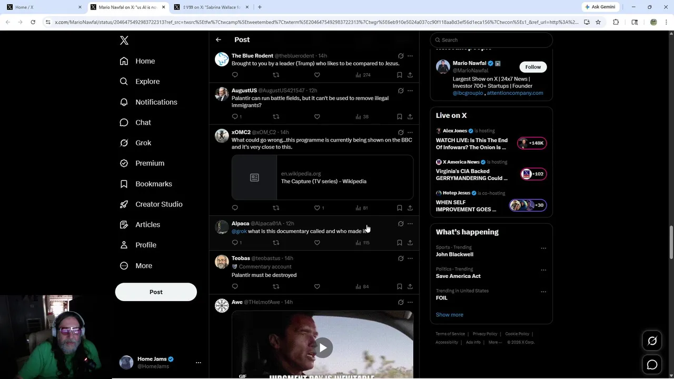Open new browser tab with plus
The height and width of the screenshot is (379, 674).
pyautogui.click(x=260, y=7)
